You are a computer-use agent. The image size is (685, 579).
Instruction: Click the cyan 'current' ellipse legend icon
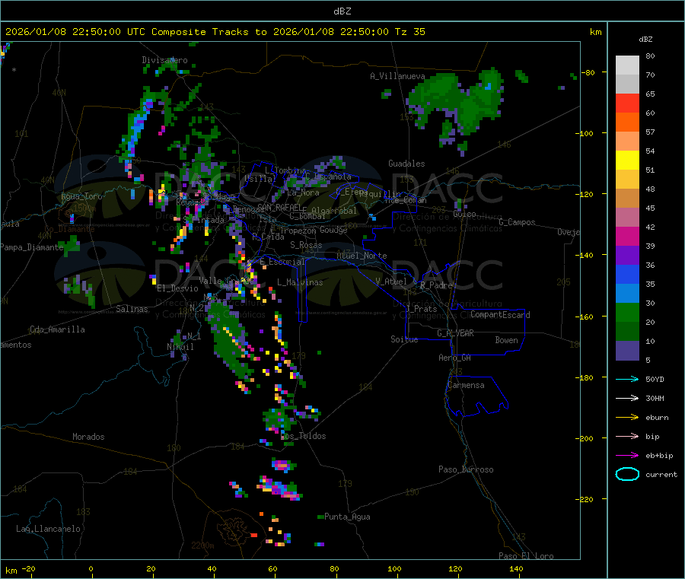tap(627, 474)
